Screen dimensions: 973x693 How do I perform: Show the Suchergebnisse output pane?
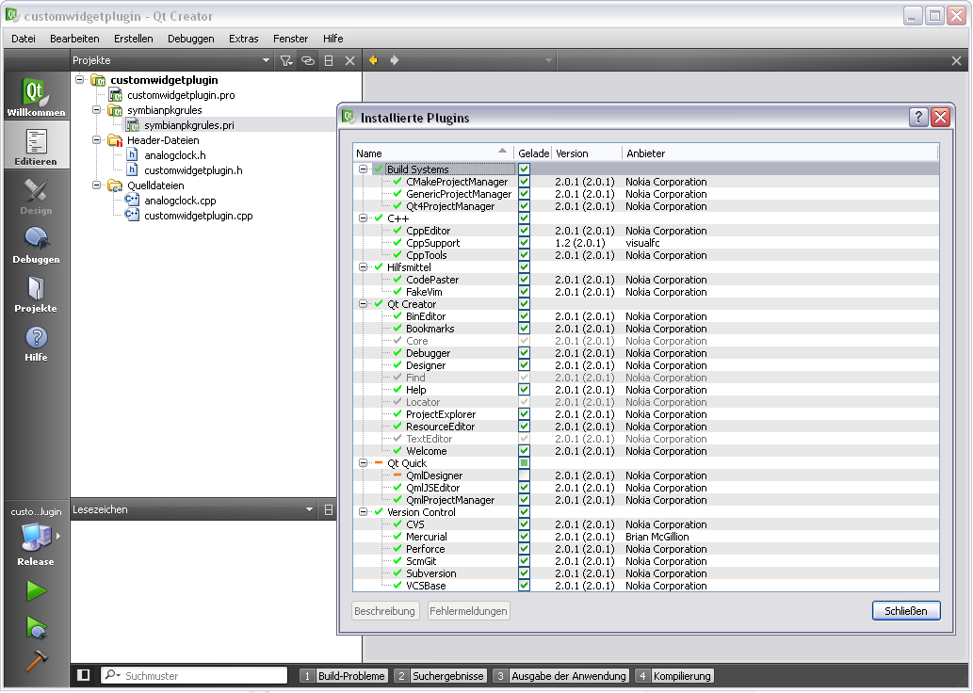pos(440,676)
